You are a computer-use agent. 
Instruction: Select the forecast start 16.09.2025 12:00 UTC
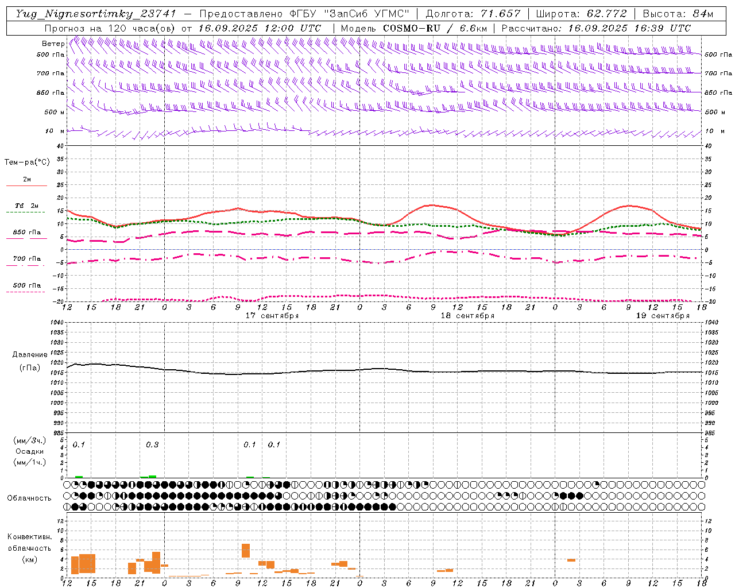[260, 28]
